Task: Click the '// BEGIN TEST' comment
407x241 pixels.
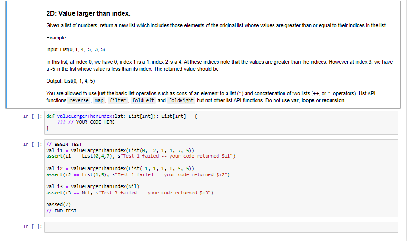Action: [64, 145]
